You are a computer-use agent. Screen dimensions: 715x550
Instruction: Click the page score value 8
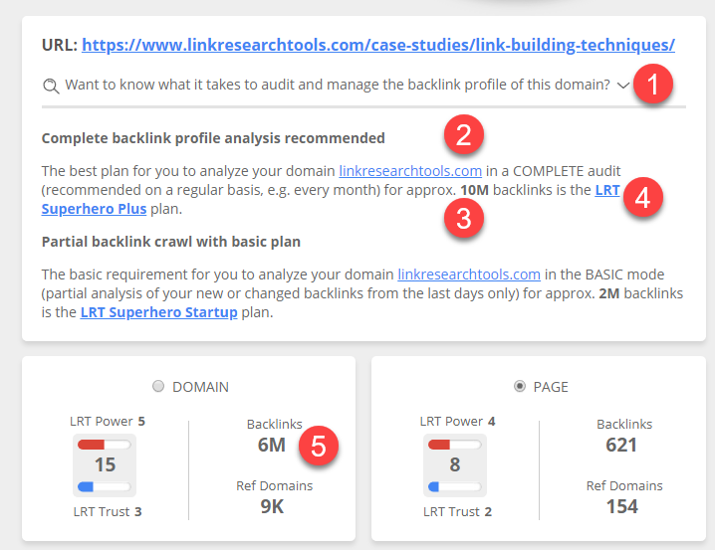tap(455, 464)
